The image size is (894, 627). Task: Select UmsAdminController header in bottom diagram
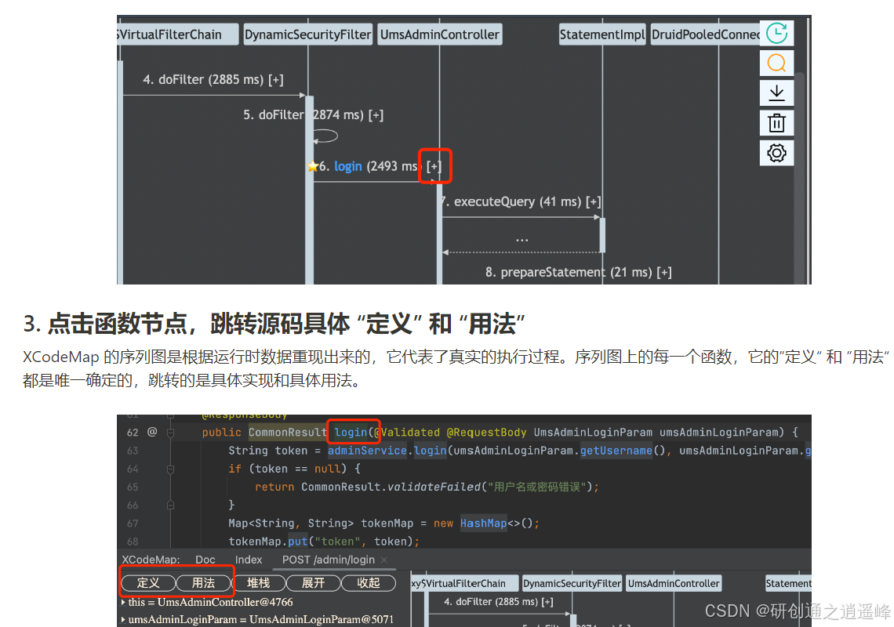click(x=674, y=583)
